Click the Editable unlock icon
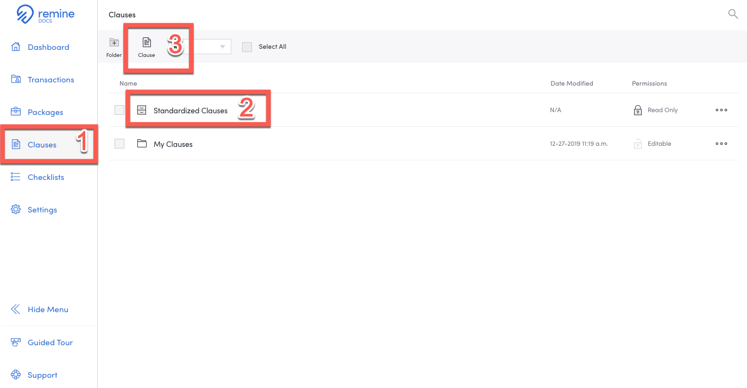This screenshot has height=388, width=747. pos(638,144)
